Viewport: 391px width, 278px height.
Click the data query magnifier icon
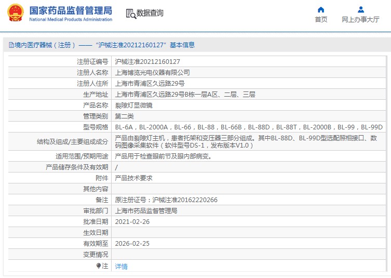[131, 14]
